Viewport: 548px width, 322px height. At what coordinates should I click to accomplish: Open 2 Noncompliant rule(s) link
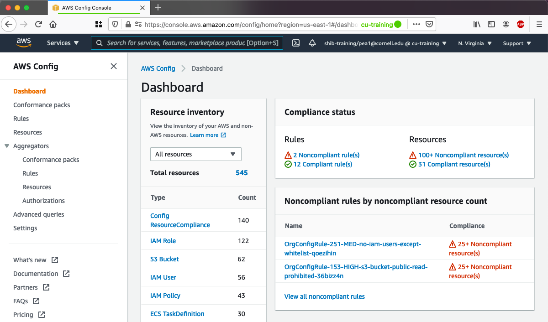click(x=326, y=155)
